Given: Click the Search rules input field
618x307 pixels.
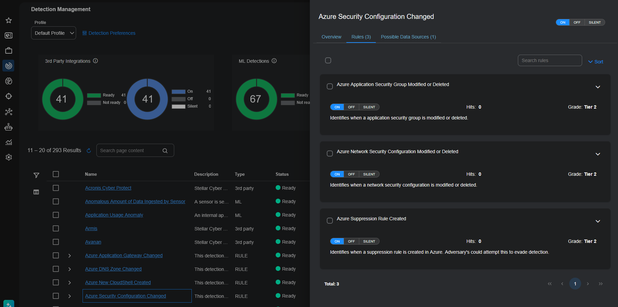Looking at the screenshot, I should click(549, 60).
